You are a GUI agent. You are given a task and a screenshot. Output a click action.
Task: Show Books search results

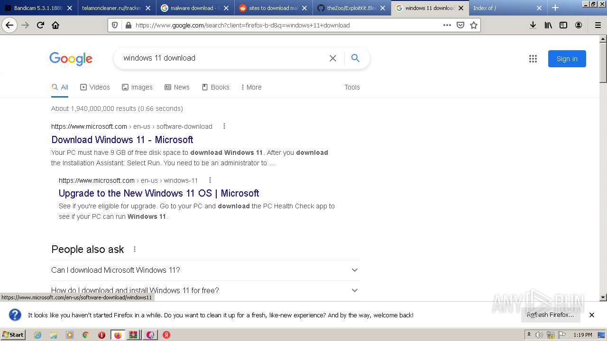pyautogui.click(x=215, y=87)
